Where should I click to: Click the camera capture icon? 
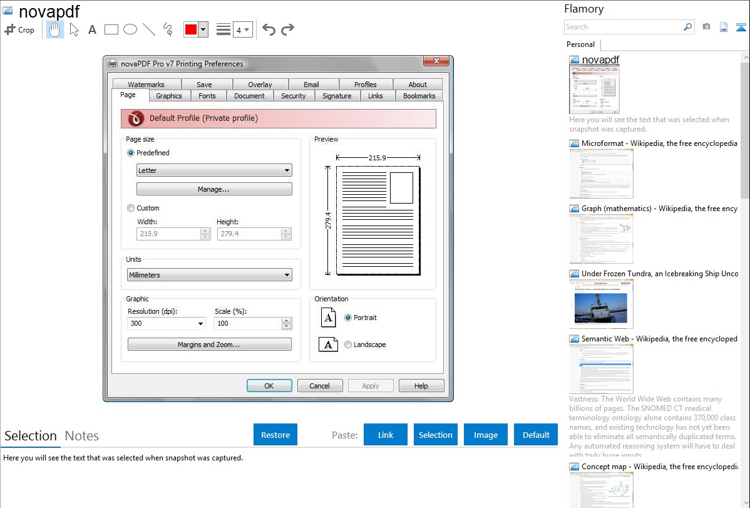(706, 27)
